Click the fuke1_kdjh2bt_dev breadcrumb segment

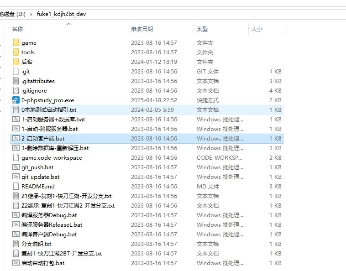click(61, 14)
